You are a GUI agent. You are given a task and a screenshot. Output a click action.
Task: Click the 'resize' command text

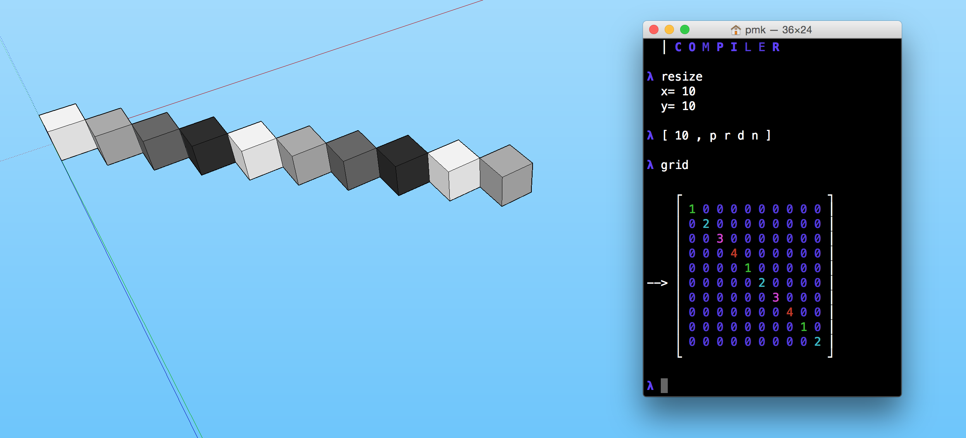[682, 77]
